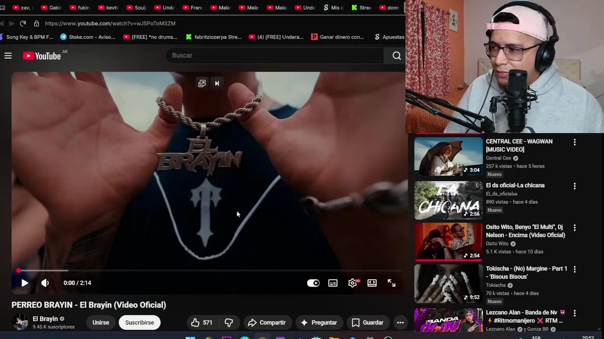Open options menu for La chicana video
Screen dimensions: 604x339
coord(574,186)
